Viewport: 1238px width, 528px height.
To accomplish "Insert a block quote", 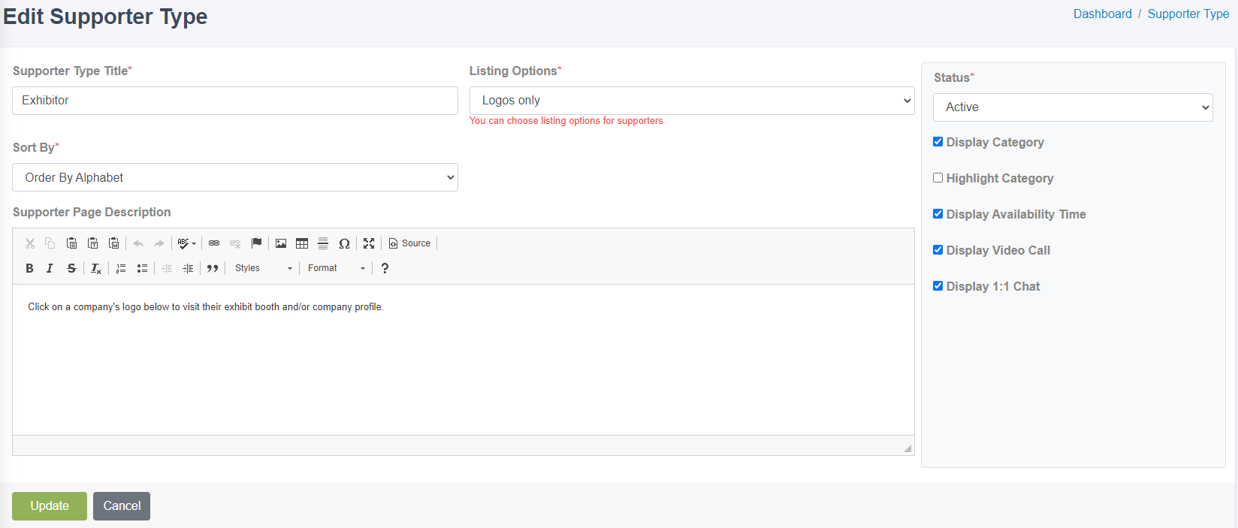I will (x=213, y=268).
